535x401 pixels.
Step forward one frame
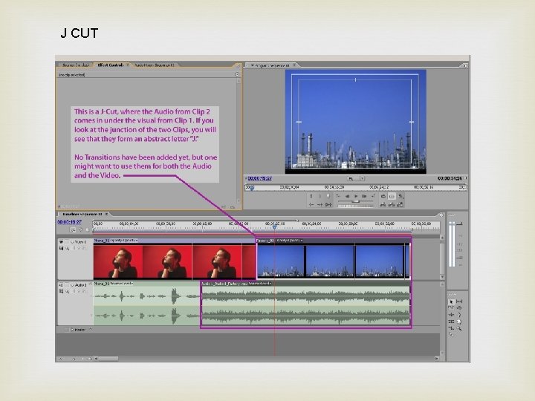364,196
